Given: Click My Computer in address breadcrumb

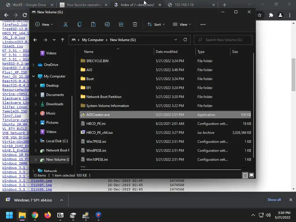Looking at the screenshot, I should pyautogui.click(x=93, y=40).
